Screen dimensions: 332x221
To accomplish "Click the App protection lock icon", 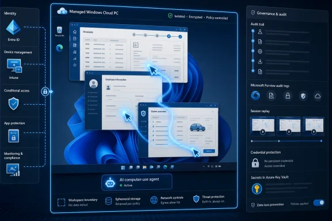I will coord(14,136).
